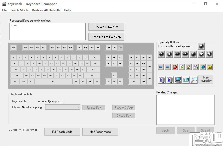This screenshot has width=223, height=146.
Task: Select keyboard key 65
Action: click(x=97, y=81)
